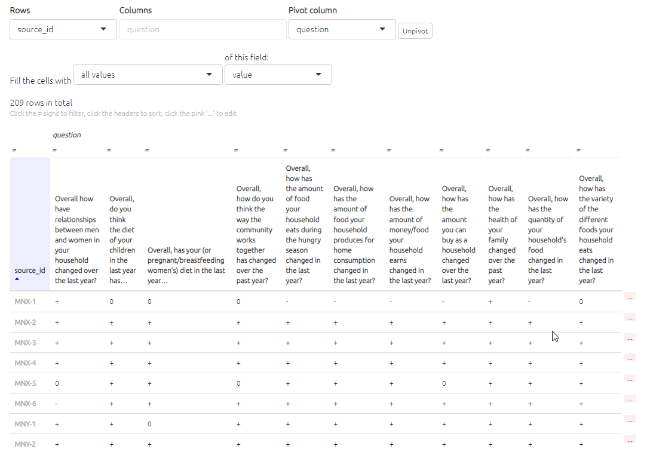Sort by the community works together header
The height and width of the screenshot is (455, 647).
pyautogui.click(x=256, y=235)
